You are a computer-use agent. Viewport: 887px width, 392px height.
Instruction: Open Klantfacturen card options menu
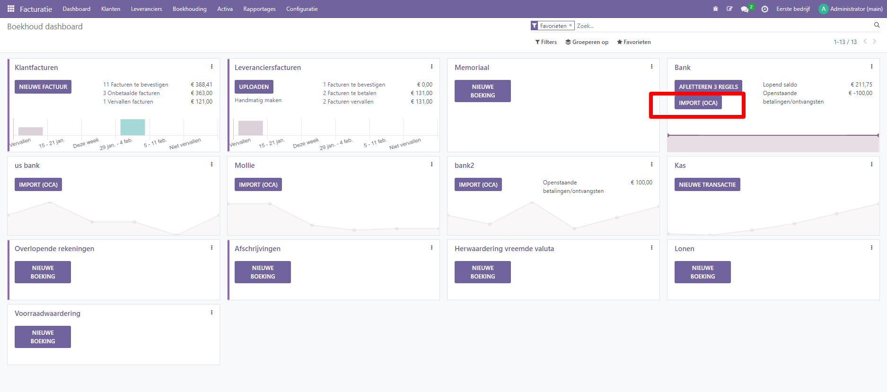point(211,67)
